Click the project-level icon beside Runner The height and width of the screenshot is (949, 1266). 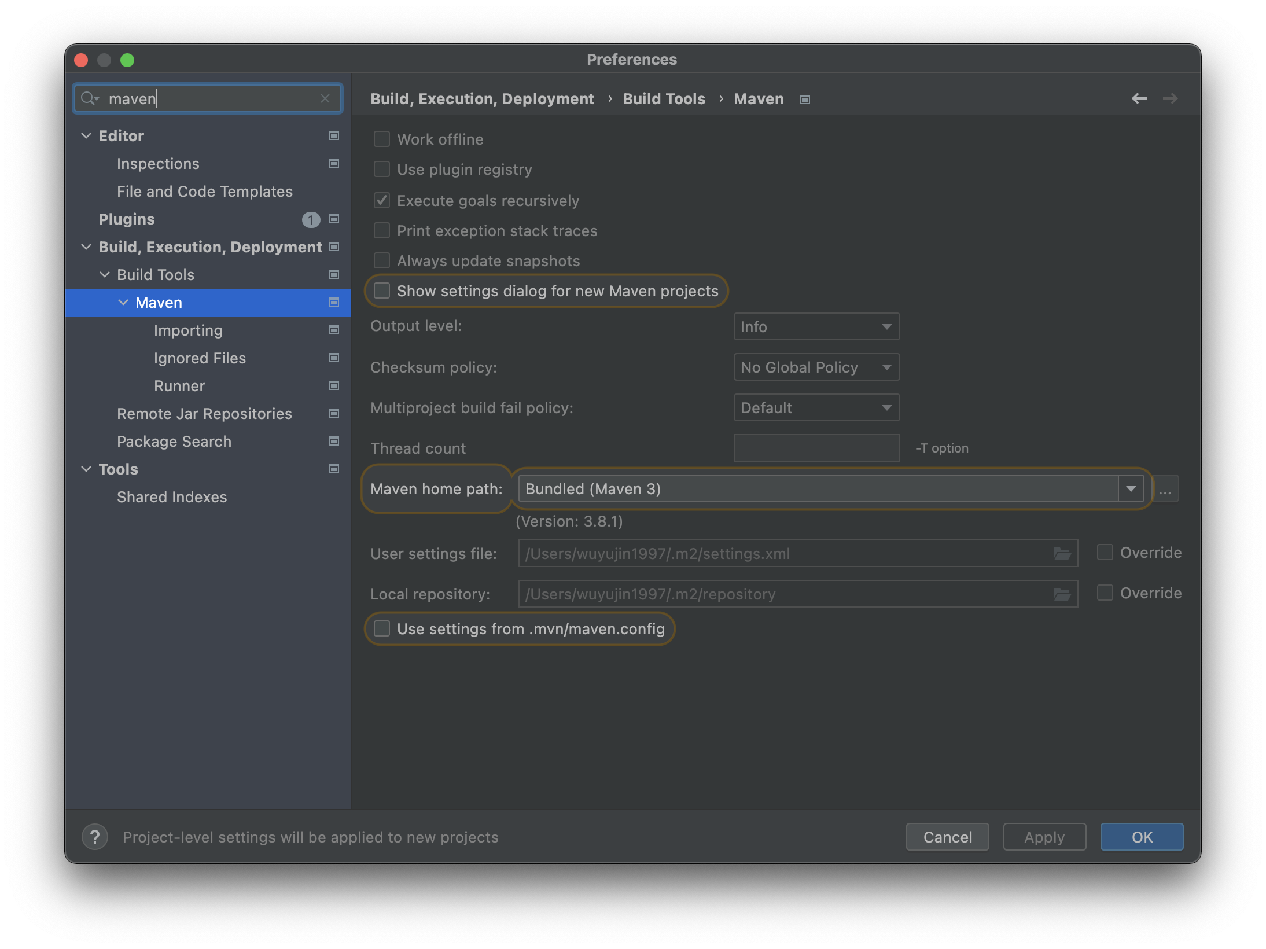334,385
